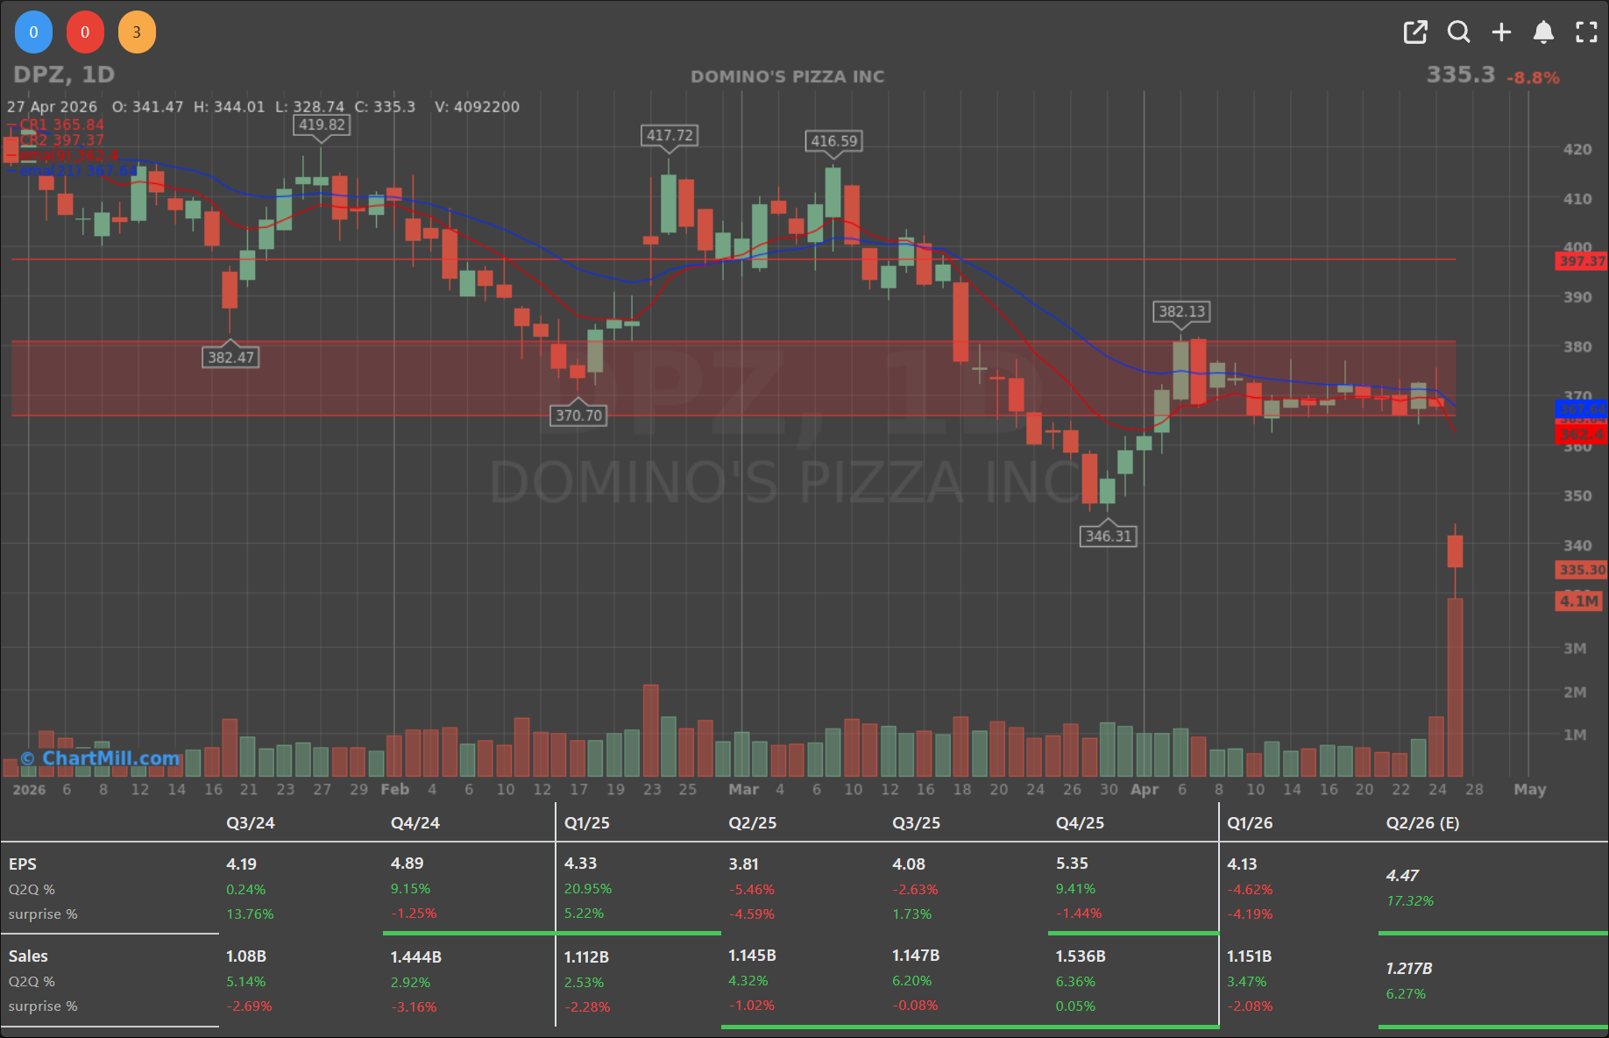This screenshot has height=1038, width=1609.
Task: Click Sales value 1.536B for Q4/25
Action: 1081,956
